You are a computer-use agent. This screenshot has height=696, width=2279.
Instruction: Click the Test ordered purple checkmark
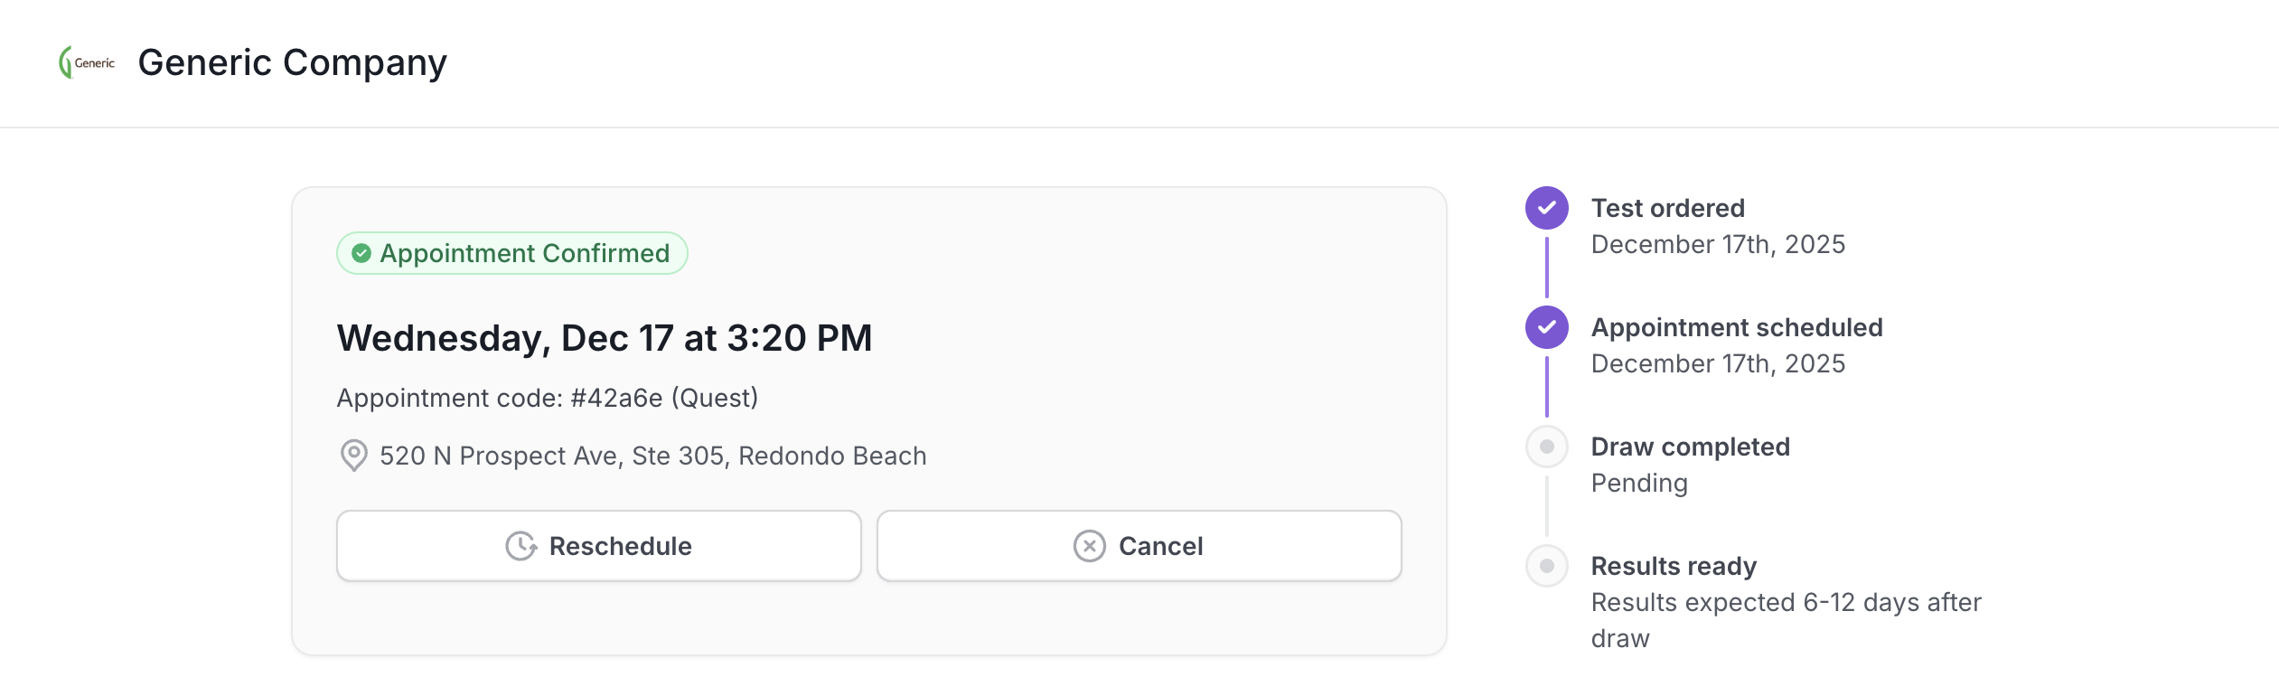pyautogui.click(x=1546, y=208)
